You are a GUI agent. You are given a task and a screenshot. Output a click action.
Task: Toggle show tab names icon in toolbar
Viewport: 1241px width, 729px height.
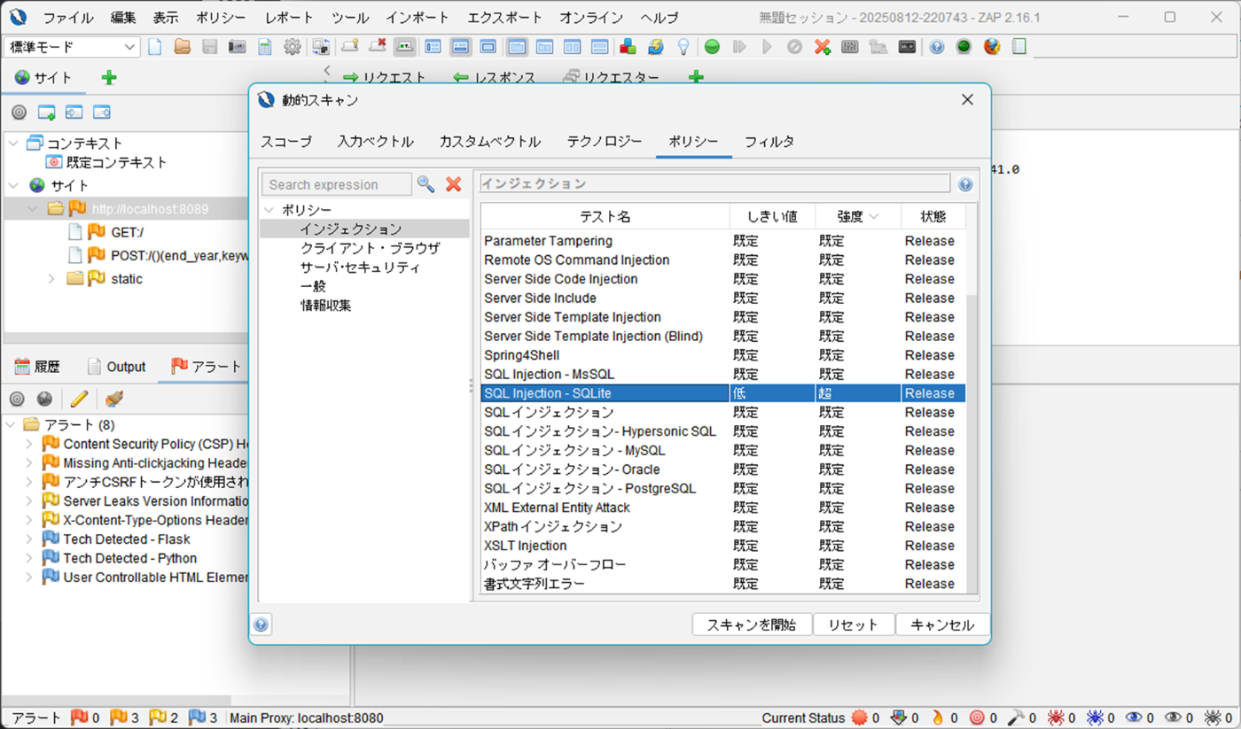click(x=404, y=47)
